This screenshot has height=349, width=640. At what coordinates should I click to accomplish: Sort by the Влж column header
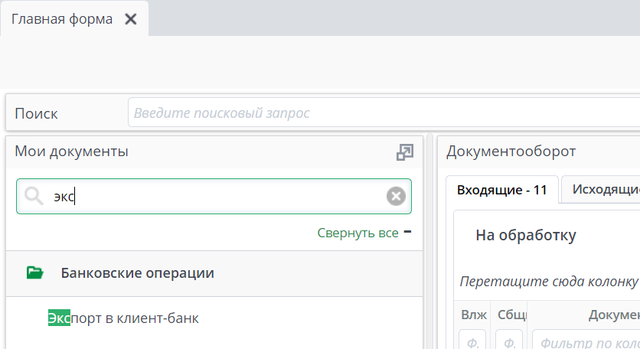tap(473, 315)
